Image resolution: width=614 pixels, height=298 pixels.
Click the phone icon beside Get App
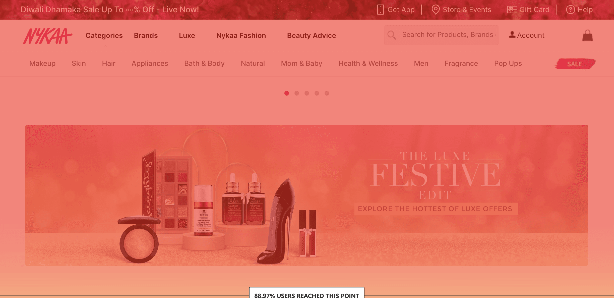pyautogui.click(x=380, y=10)
